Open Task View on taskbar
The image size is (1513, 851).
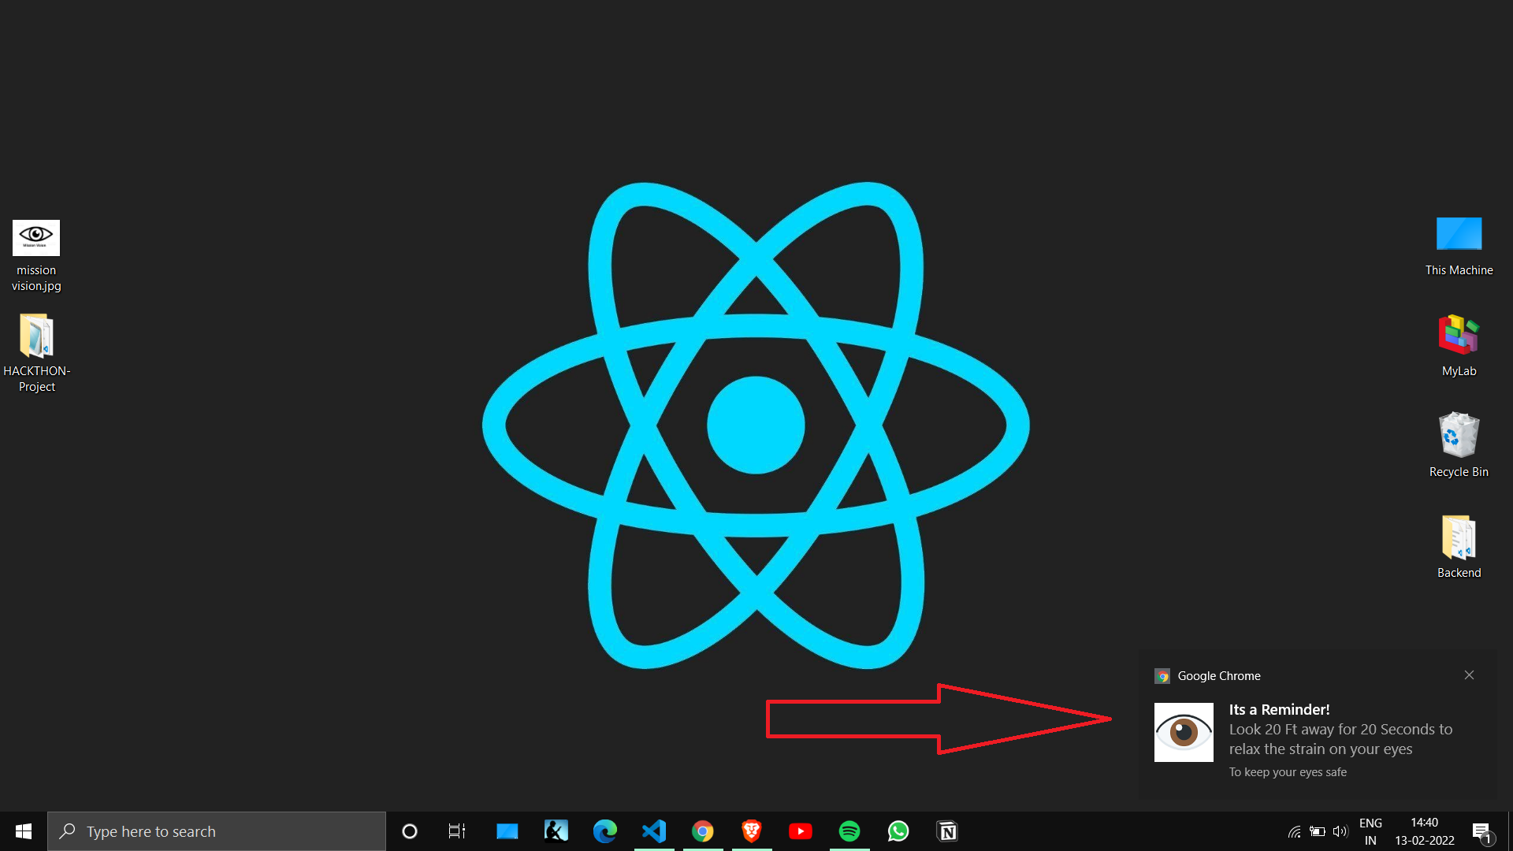(x=457, y=831)
